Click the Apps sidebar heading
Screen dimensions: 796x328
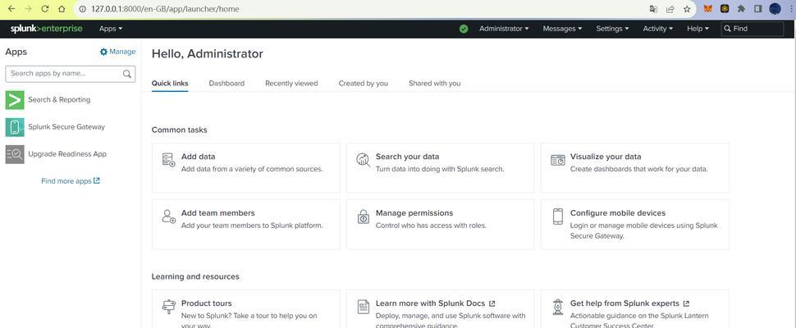pyautogui.click(x=16, y=52)
